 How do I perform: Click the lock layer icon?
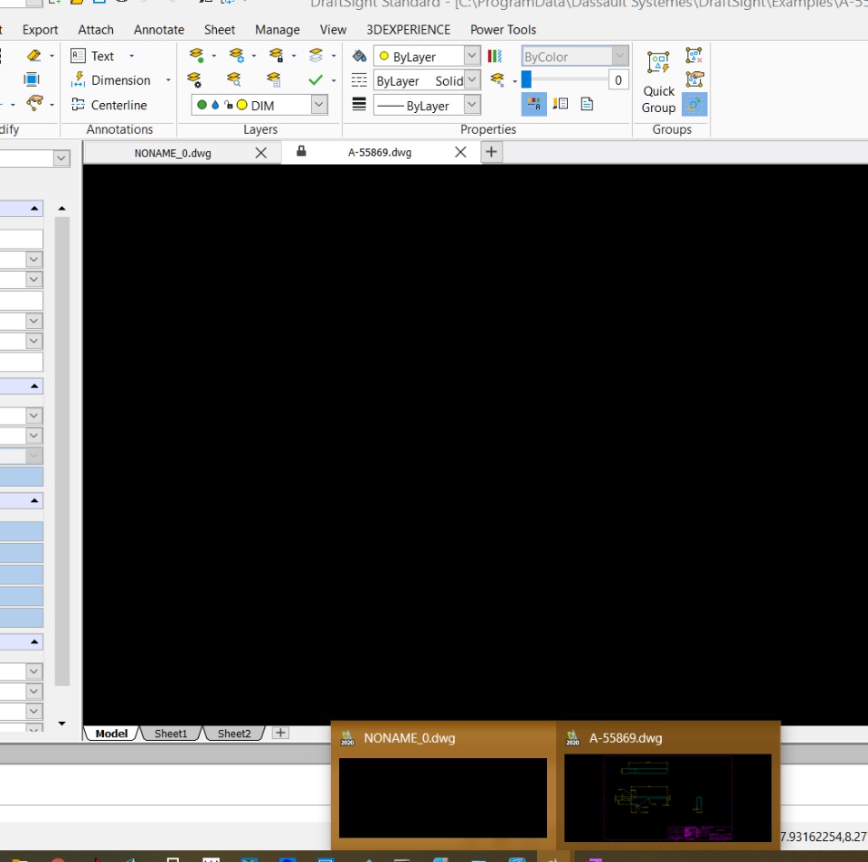tap(276, 55)
